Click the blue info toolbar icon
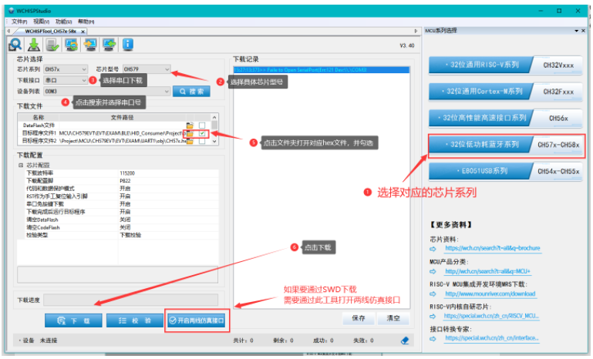This screenshot has height=359, width=593. click(x=128, y=45)
